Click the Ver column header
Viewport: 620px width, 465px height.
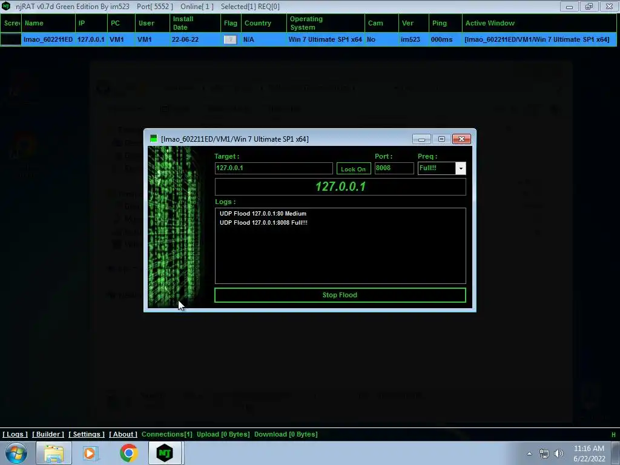(414, 23)
